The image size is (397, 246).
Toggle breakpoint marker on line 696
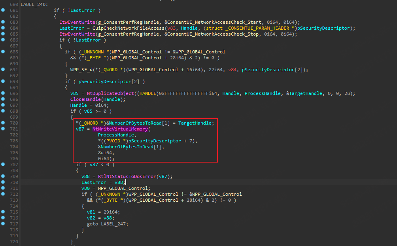3,99
